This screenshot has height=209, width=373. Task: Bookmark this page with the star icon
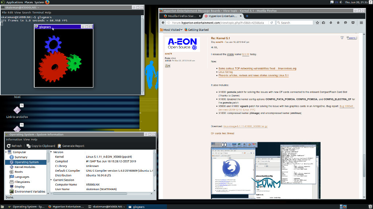(x=317, y=23)
